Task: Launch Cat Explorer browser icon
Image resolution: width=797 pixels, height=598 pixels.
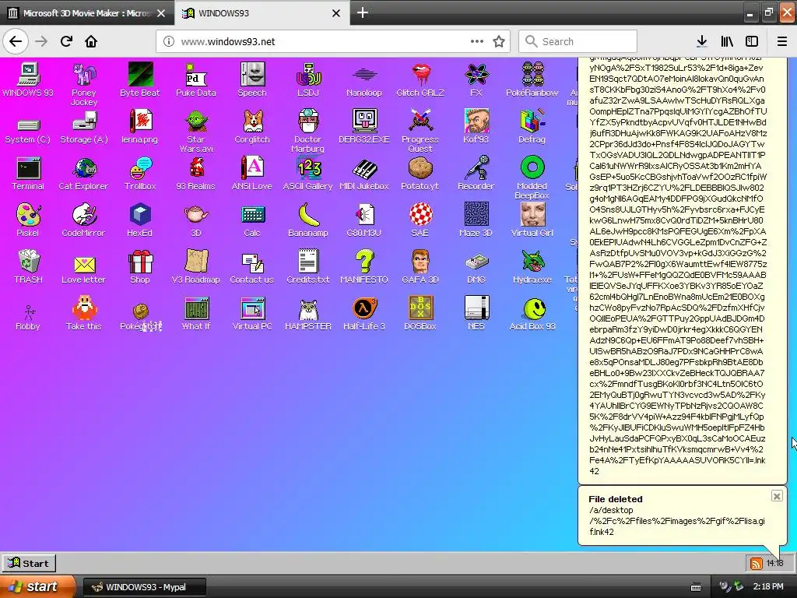Action: (84, 168)
